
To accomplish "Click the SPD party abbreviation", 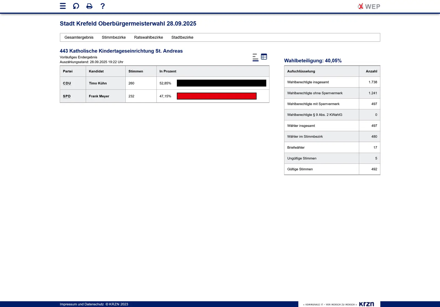I will pyautogui.click(x=67, y=96).
